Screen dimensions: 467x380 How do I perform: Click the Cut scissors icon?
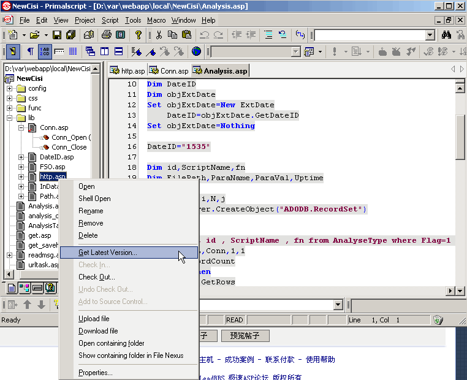(159, 35)
